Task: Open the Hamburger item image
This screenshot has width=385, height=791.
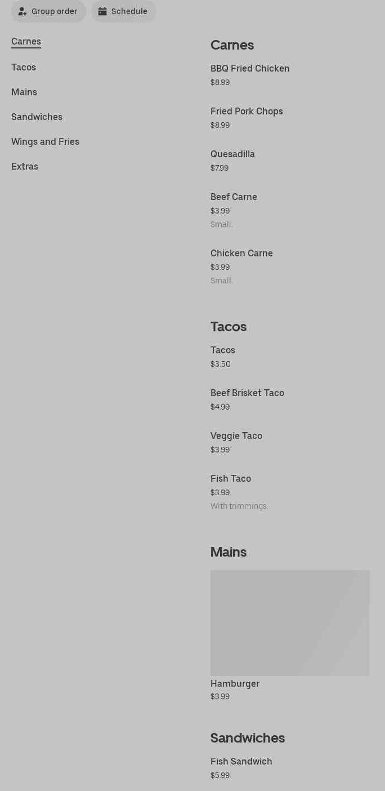Action: coord(290,623)
